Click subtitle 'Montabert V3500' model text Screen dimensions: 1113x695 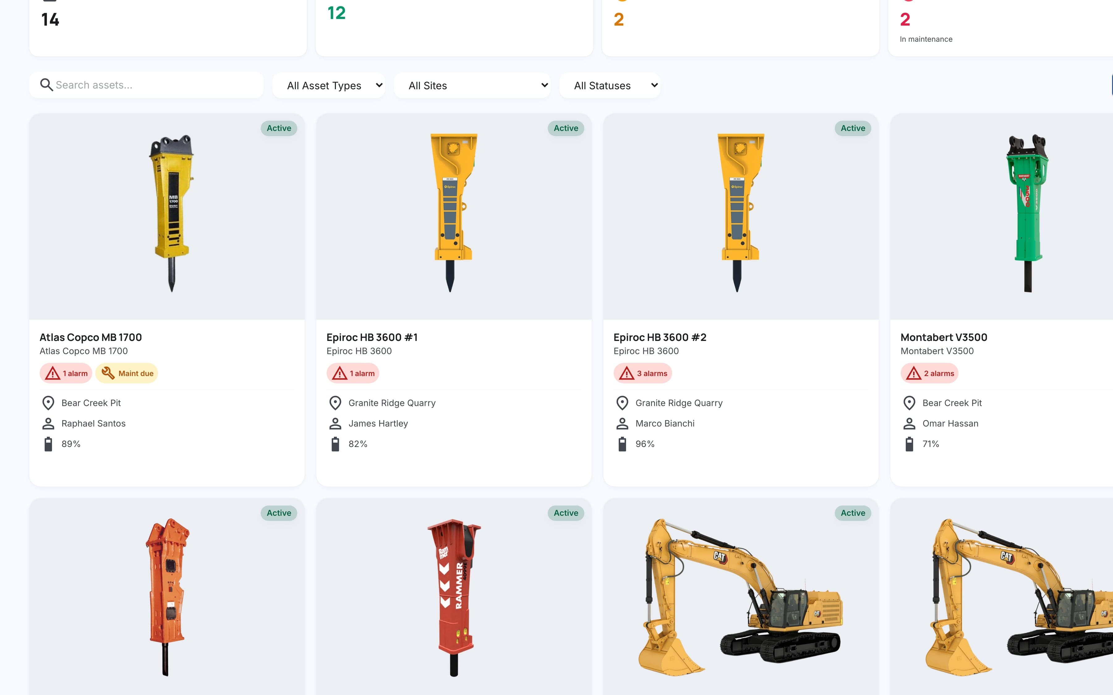(x=937, y=351)
